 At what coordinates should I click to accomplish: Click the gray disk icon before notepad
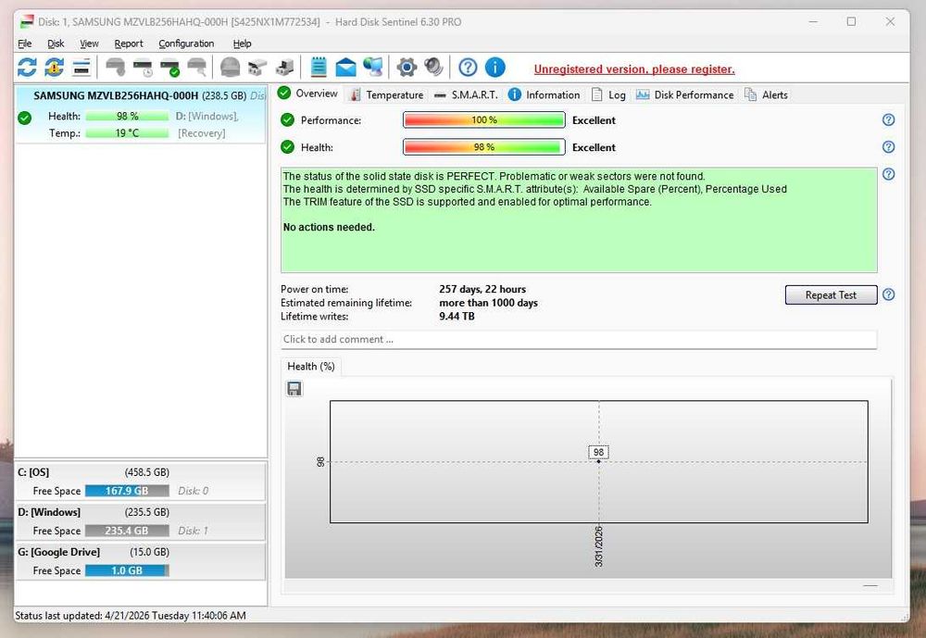coord(284,68)
